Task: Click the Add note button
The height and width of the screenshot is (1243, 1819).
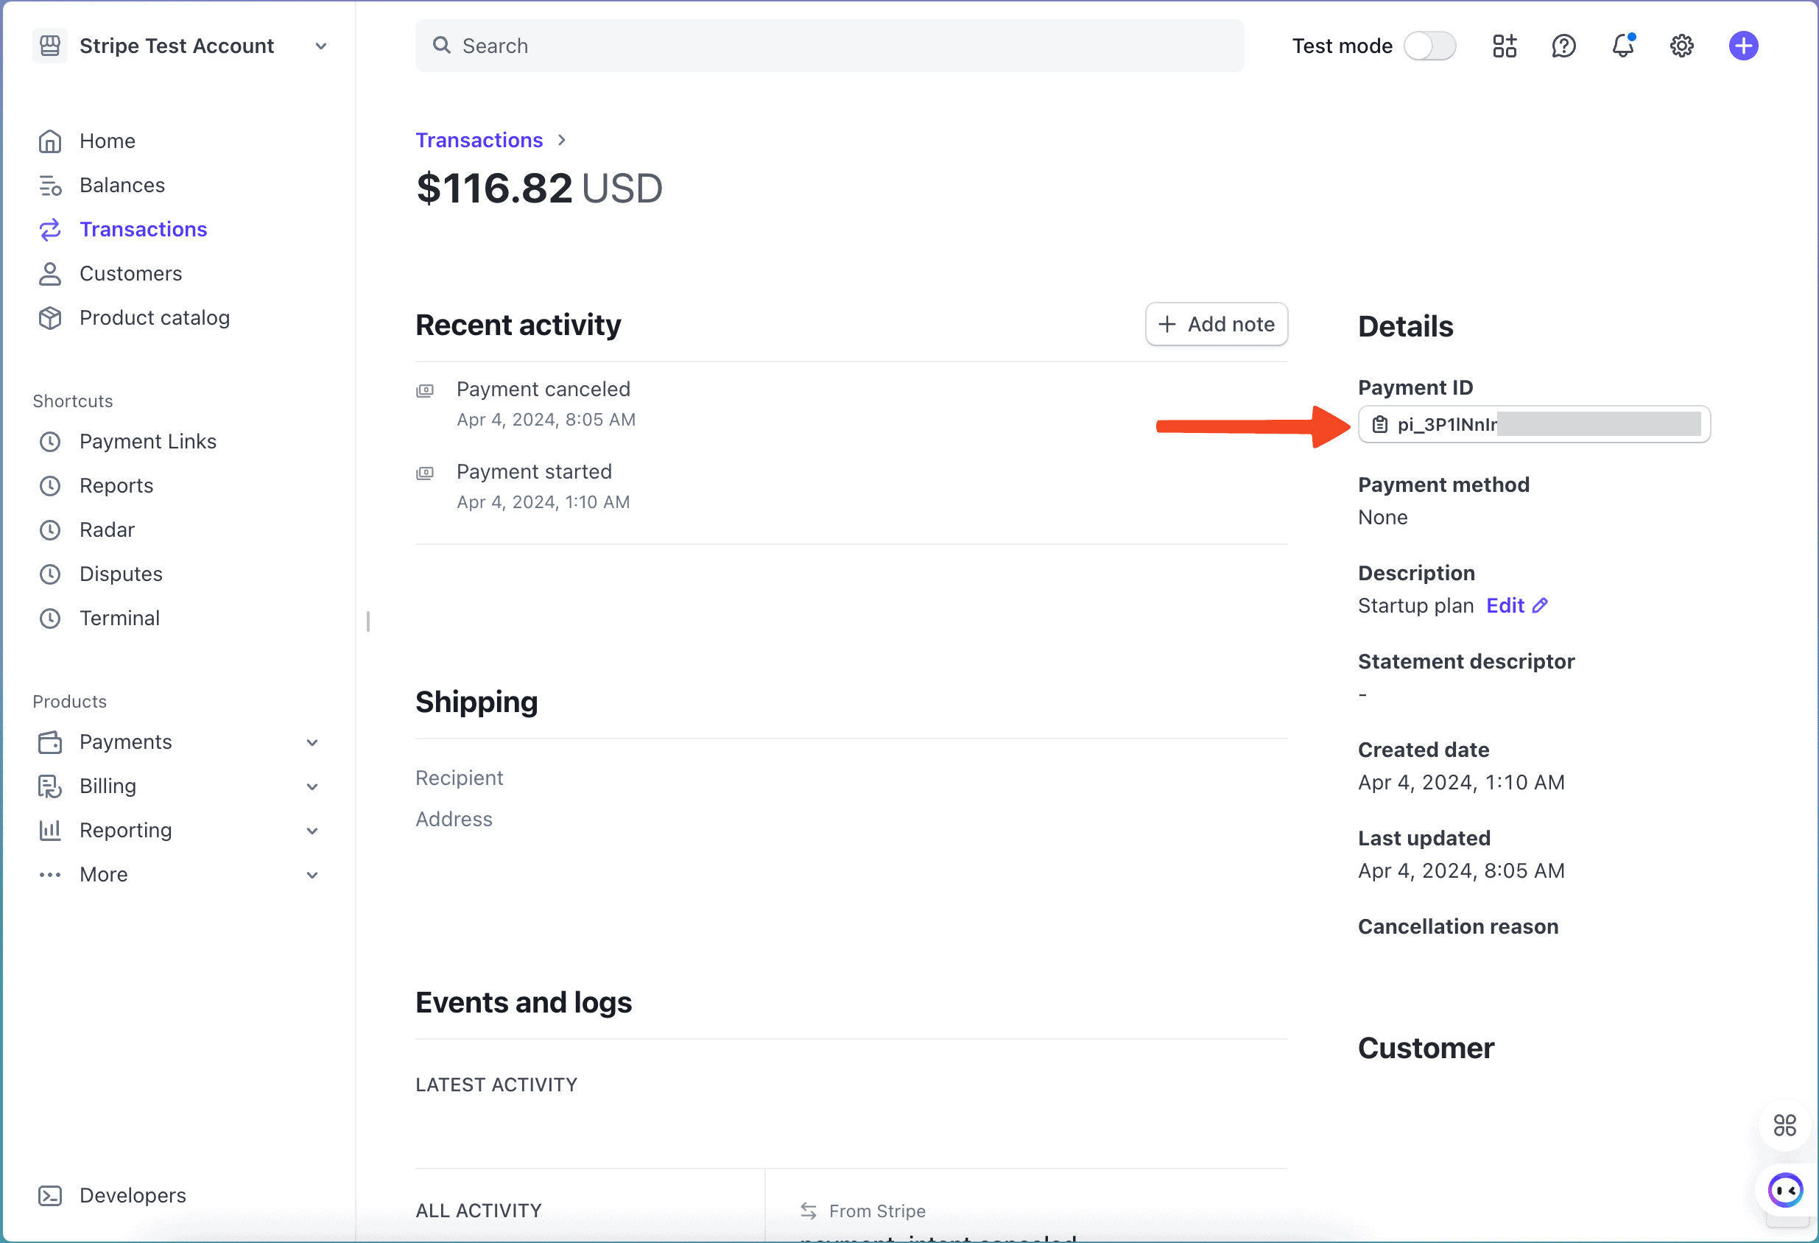Action: 1216,324
